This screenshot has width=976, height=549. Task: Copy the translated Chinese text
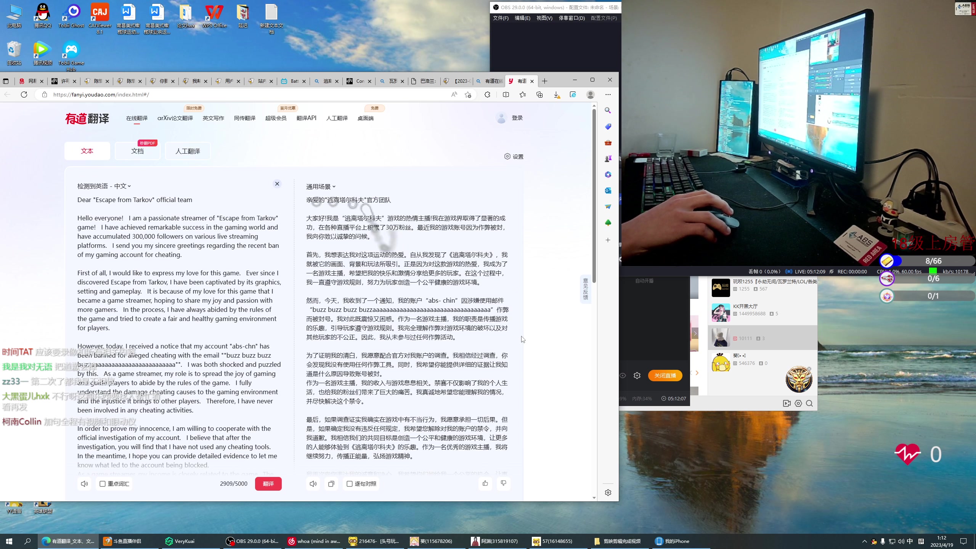(x=331, y=483)
